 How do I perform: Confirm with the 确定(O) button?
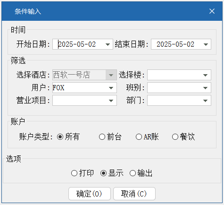pyautogui.click(x=90, y=194)
